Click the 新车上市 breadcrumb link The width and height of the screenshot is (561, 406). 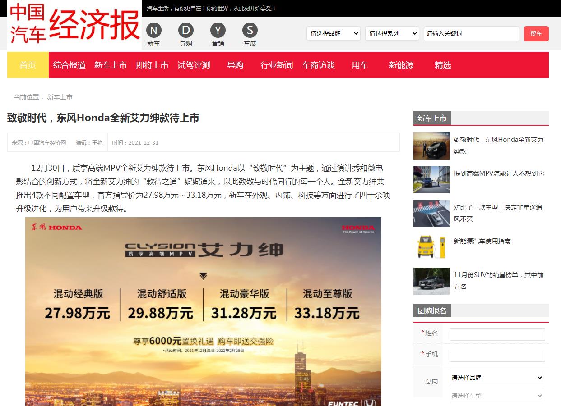(60, 97)
